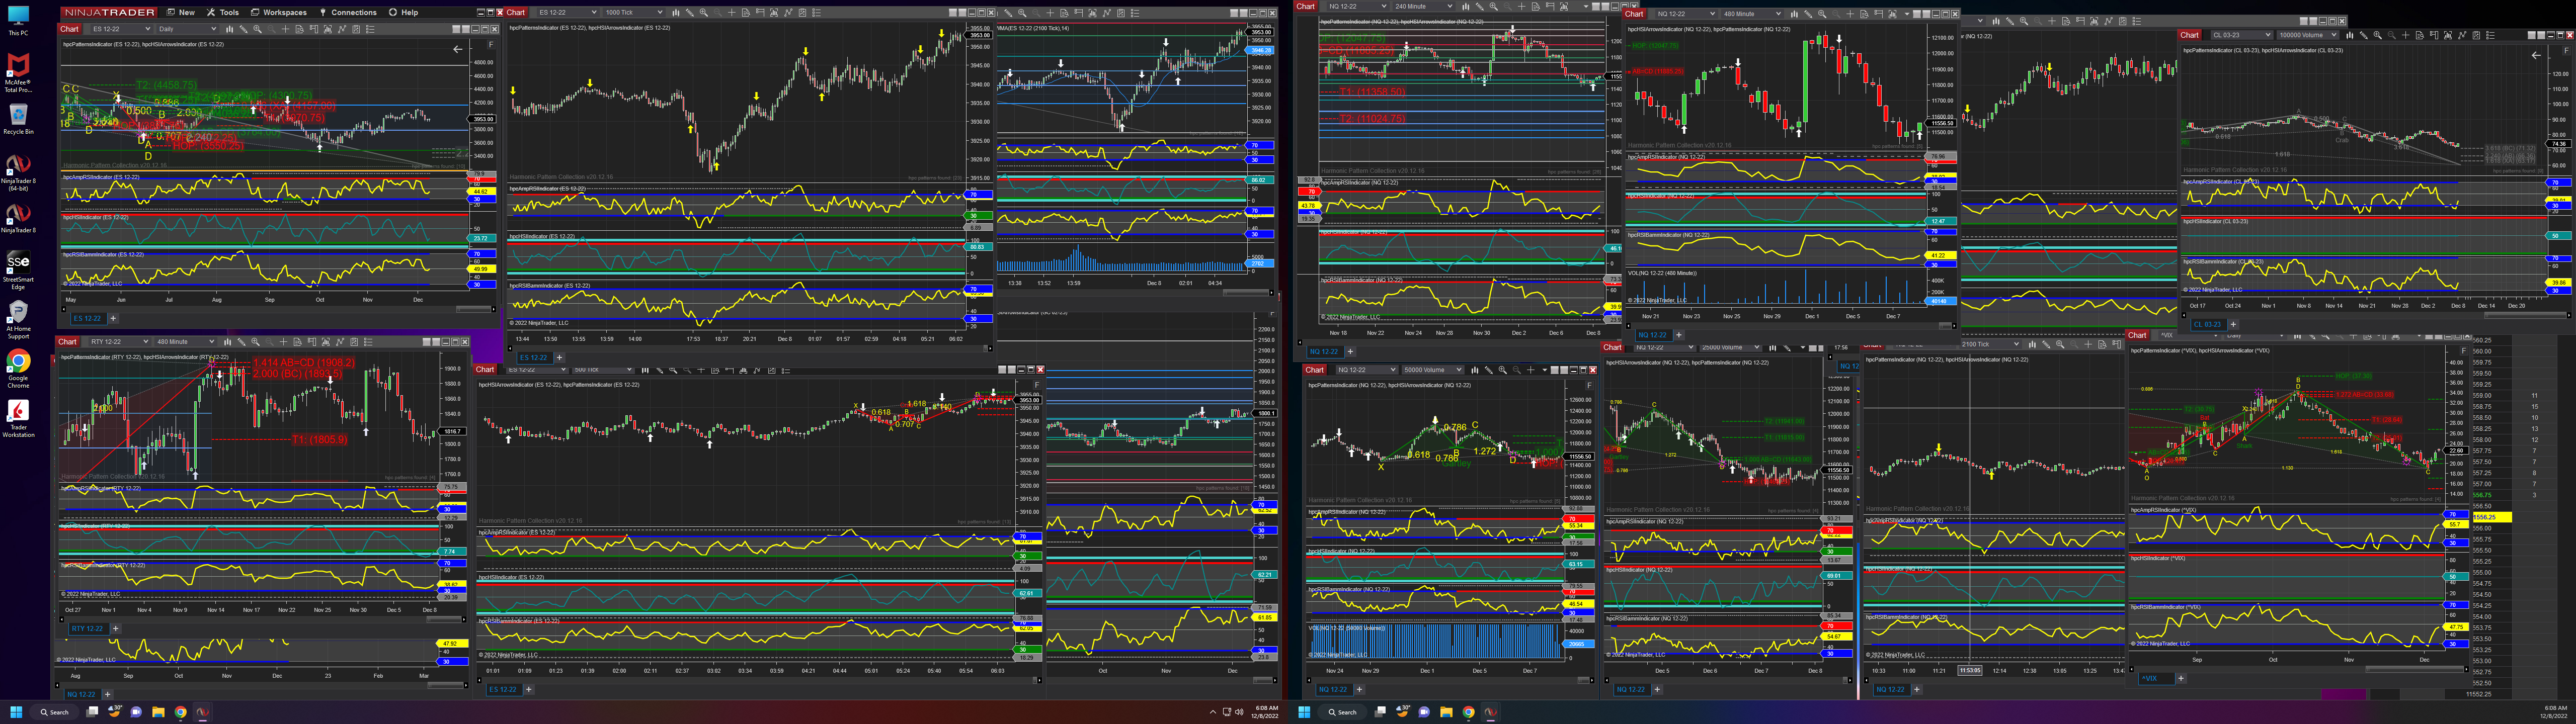Open Drawing Tools pencil on RTY chart
Screen dimensions: 2576x724
click(x=241, y=342)
